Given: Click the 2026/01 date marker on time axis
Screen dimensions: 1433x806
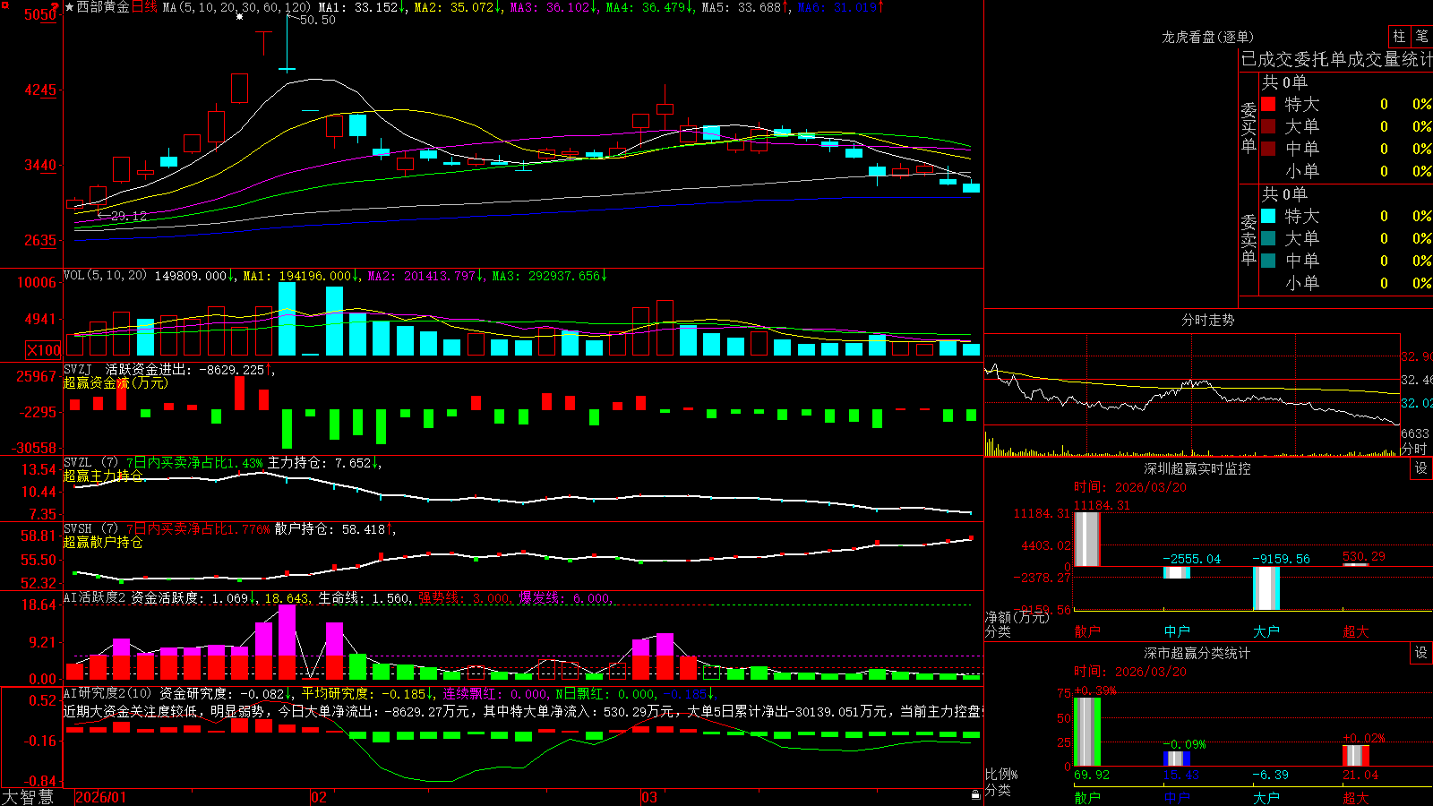Looking at the screenshot, I should 101,797.
